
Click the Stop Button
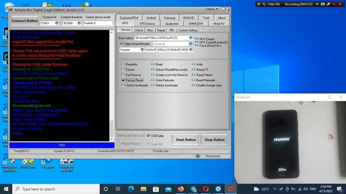[x=214, y=140]
